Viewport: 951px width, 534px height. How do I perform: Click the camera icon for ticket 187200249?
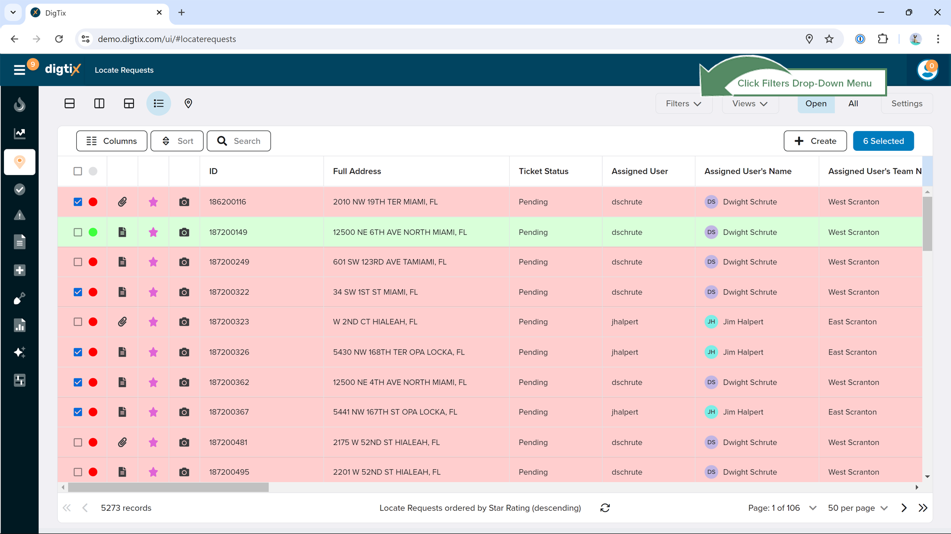pos(184,262)
